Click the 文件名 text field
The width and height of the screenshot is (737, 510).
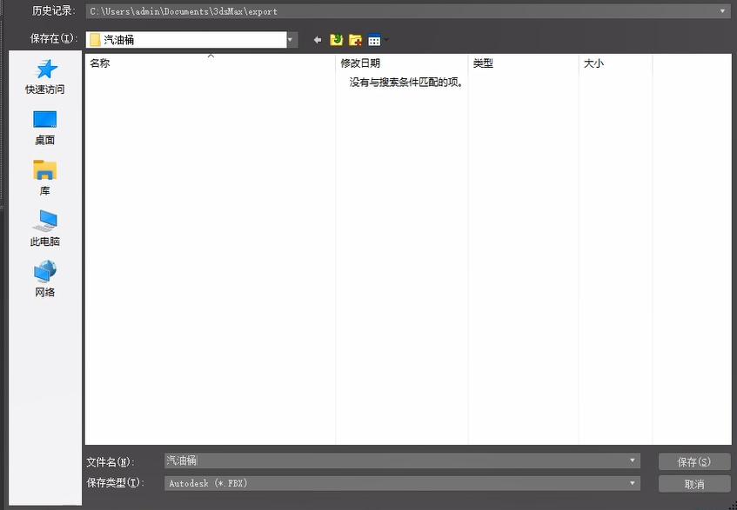click(396, 460)
